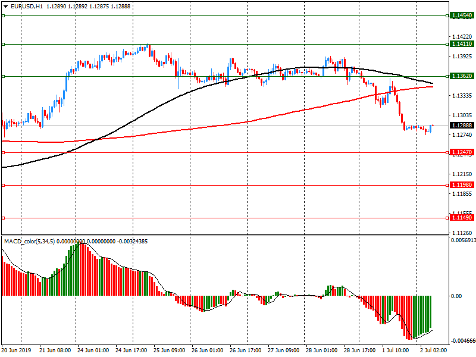Click the 1.13925 price axis value

(x=462, y=57)
